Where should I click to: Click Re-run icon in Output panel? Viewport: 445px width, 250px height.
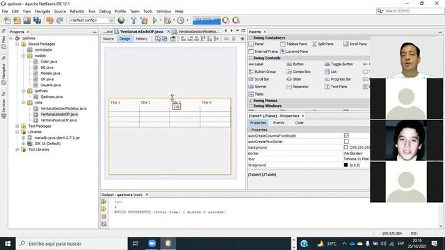point(104,201)
